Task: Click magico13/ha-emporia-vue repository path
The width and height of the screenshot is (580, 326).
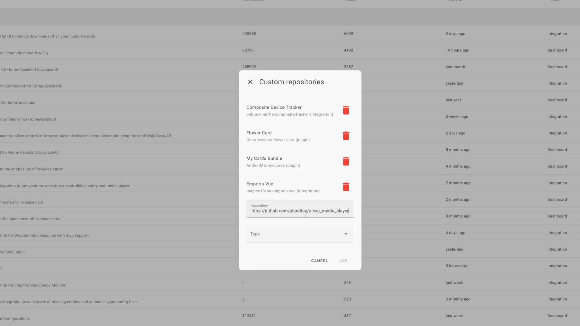Action: (x=283, y=191)
